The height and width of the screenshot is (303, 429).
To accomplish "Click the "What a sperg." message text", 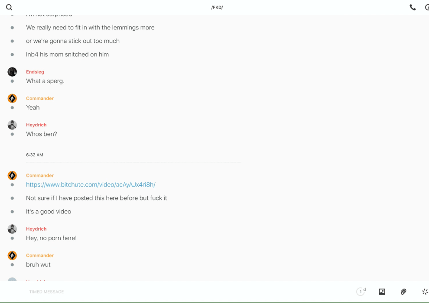I will 45,81.
